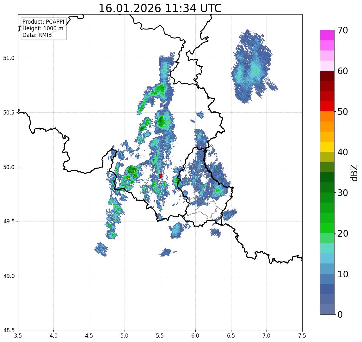Click the latitude axis label 50.0

(9, 167)
